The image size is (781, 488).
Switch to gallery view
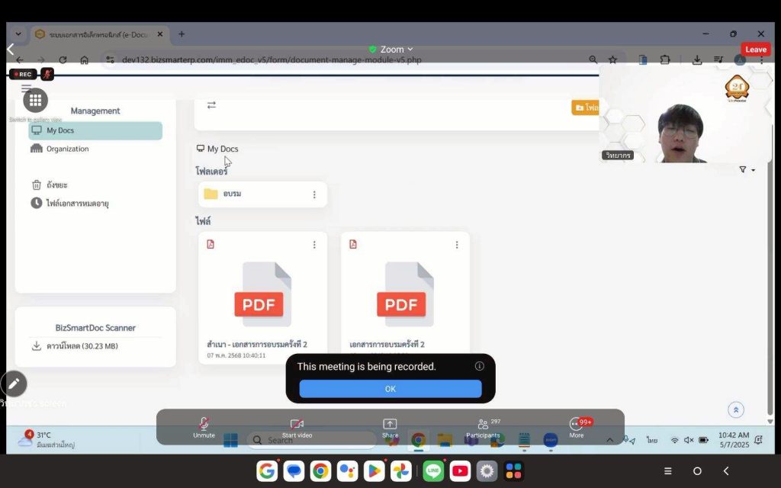coord(35,101)
